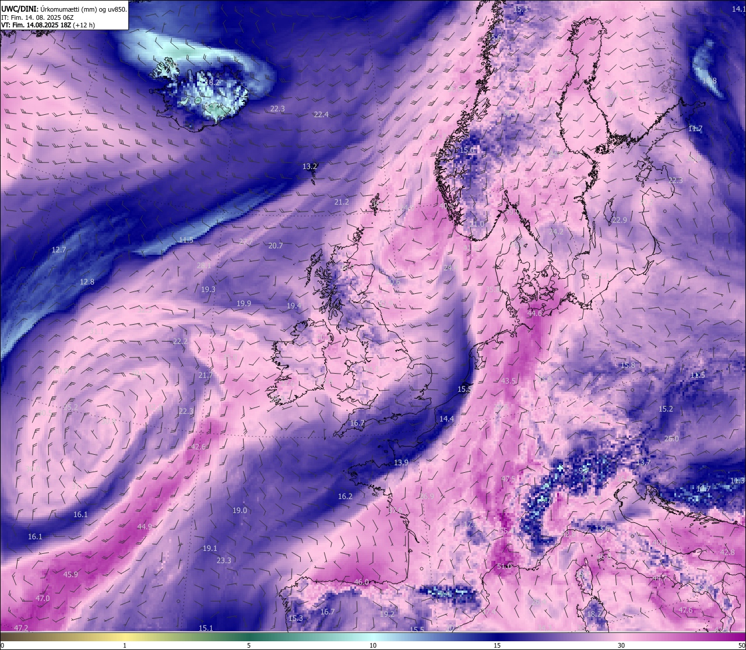The height and width of the screenshot is (650, 746).
Task: Click the 19.2 value label
Action: [x=387, y=614]
